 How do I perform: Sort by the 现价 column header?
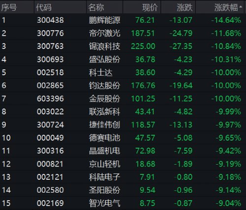(x=150, y=7)
